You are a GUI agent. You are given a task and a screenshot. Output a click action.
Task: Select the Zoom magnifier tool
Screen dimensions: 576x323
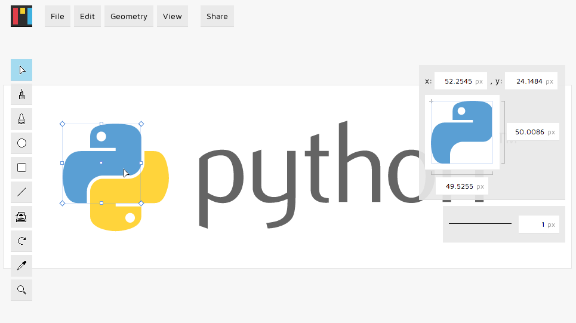point(21,290)
